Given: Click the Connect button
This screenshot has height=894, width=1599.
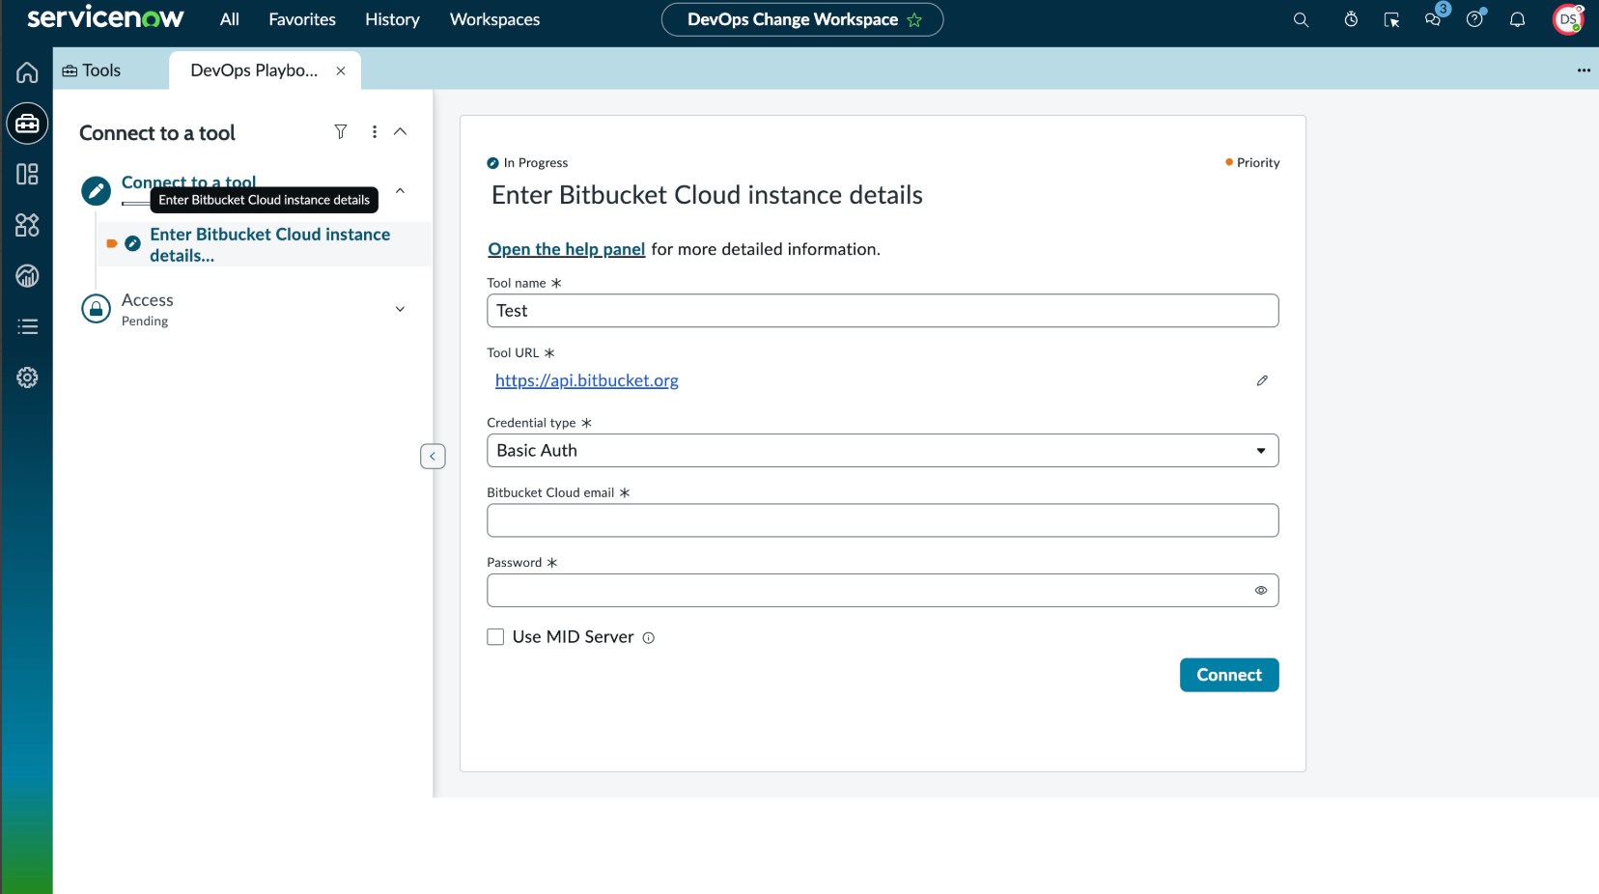Looking at the screenshot, I should (1229, 675).
